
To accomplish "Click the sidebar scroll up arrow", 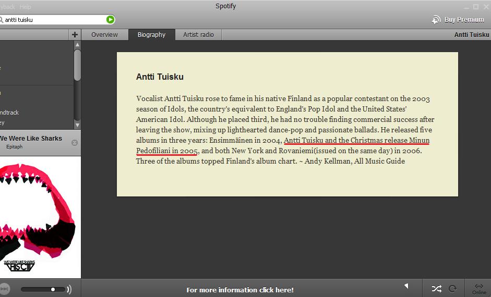I will 77,45.
